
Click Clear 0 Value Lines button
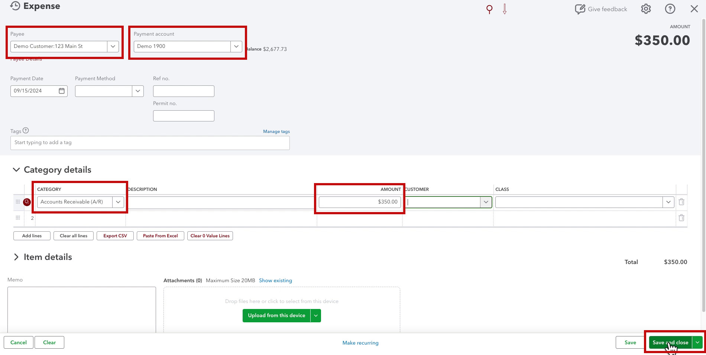[210, 236]
